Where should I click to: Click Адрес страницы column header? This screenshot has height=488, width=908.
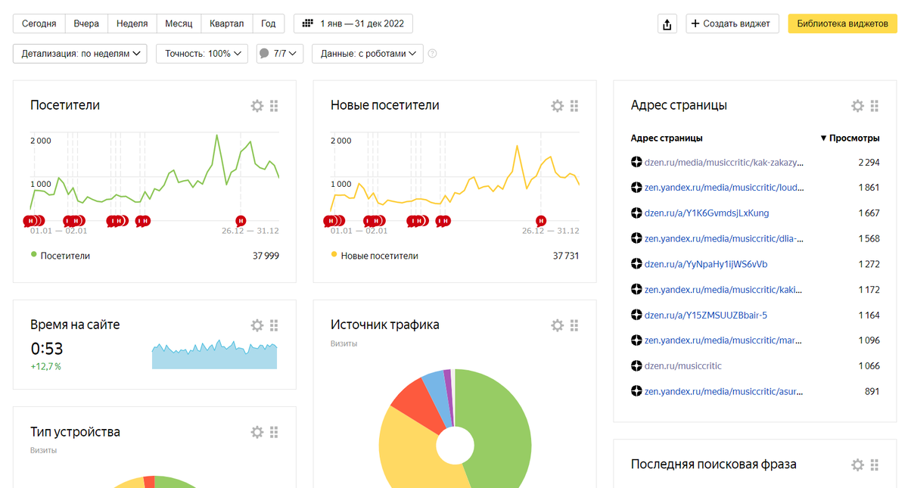click(667, 138)
